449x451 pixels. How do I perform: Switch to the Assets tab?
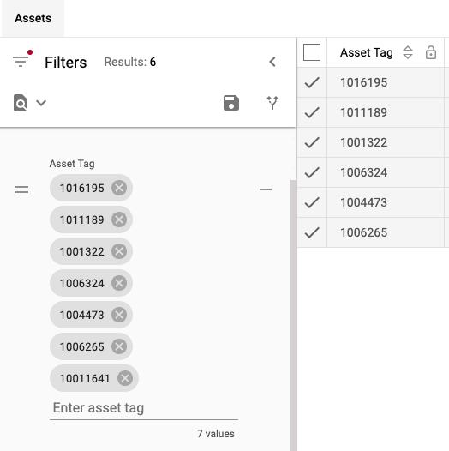pos(33,18)
